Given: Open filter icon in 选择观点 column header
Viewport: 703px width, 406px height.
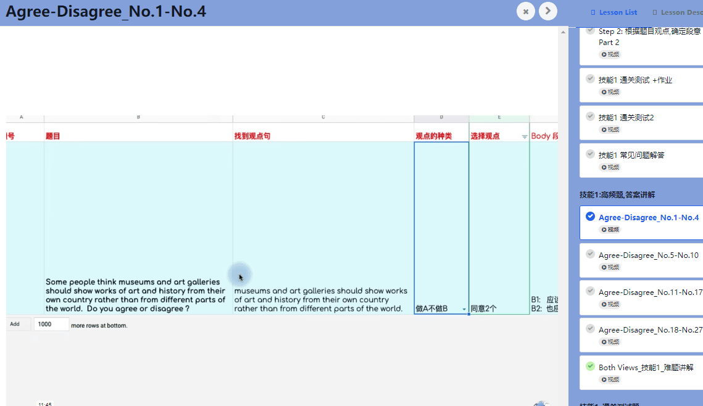Looking at the screenshot, I should coord(525,136).
